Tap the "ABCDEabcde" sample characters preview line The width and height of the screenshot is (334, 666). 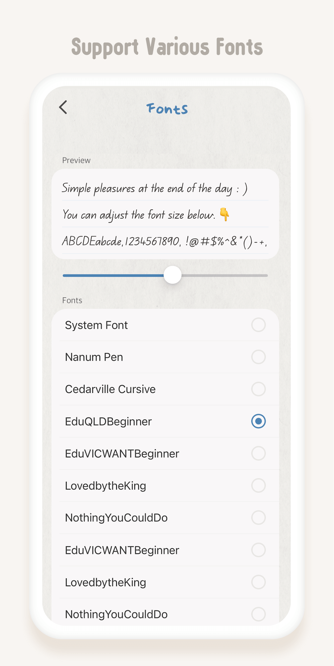(164, 241)
